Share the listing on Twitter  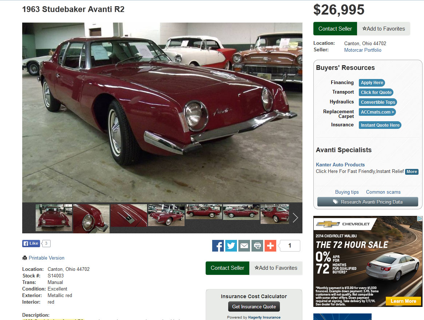click(x=231, y=246)
